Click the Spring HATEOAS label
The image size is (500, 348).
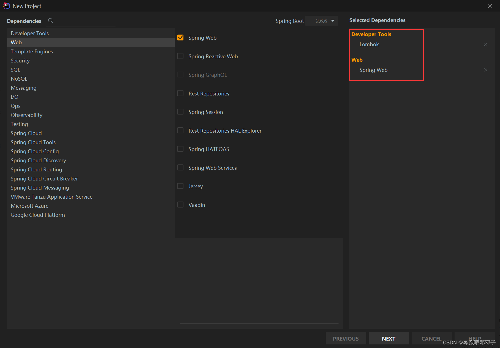click(209, 149)
